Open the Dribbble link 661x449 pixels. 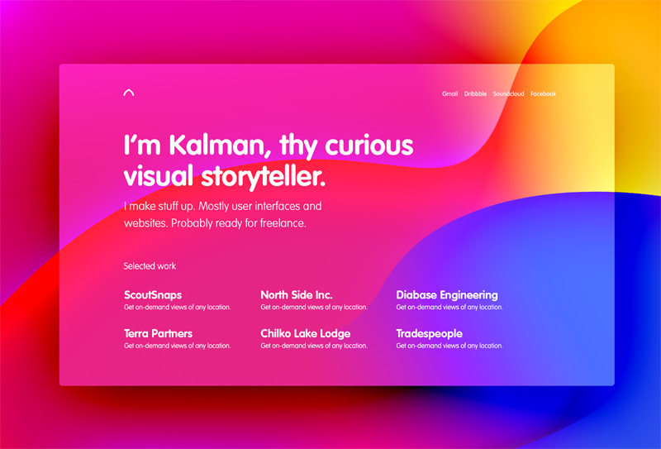(x=475, y=94)
